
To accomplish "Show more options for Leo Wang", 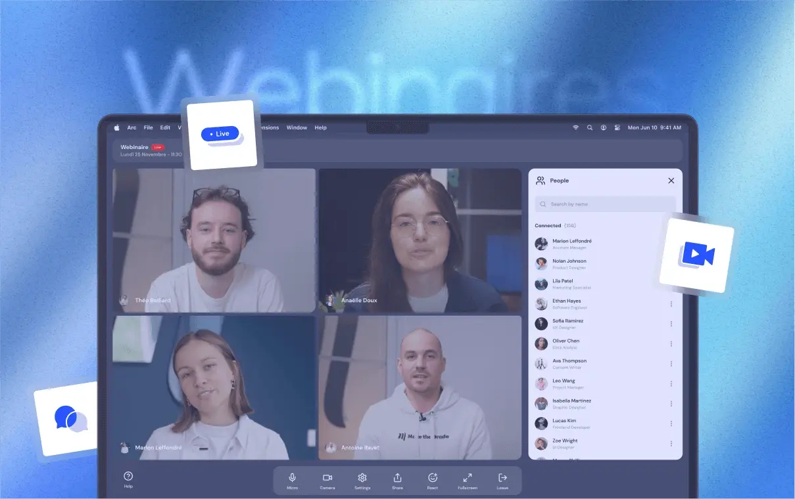I will click(x=671, y=383).
